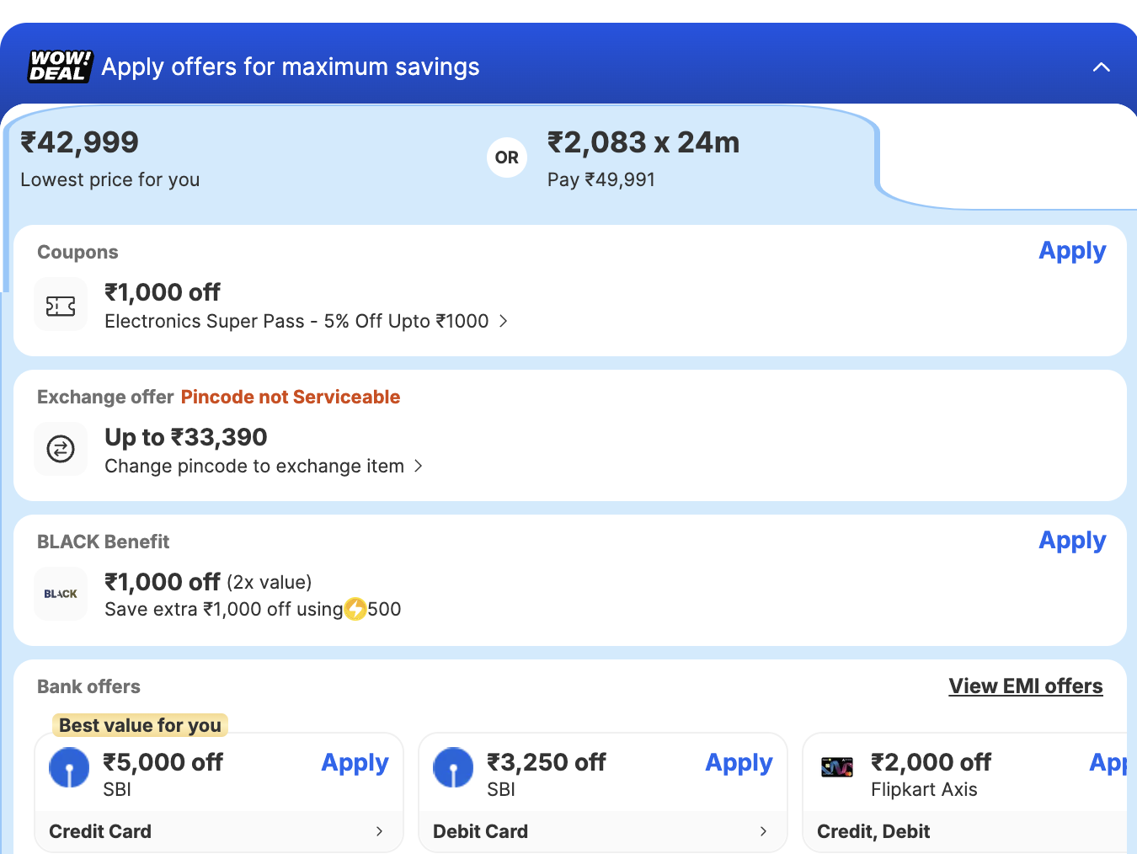The image size is (1137, 854).
Task: Click the coupon ticket icon
Action: point(61,307)
